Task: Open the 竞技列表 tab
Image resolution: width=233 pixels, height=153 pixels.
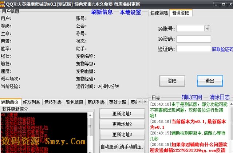Action: click(x=53, y=102)
